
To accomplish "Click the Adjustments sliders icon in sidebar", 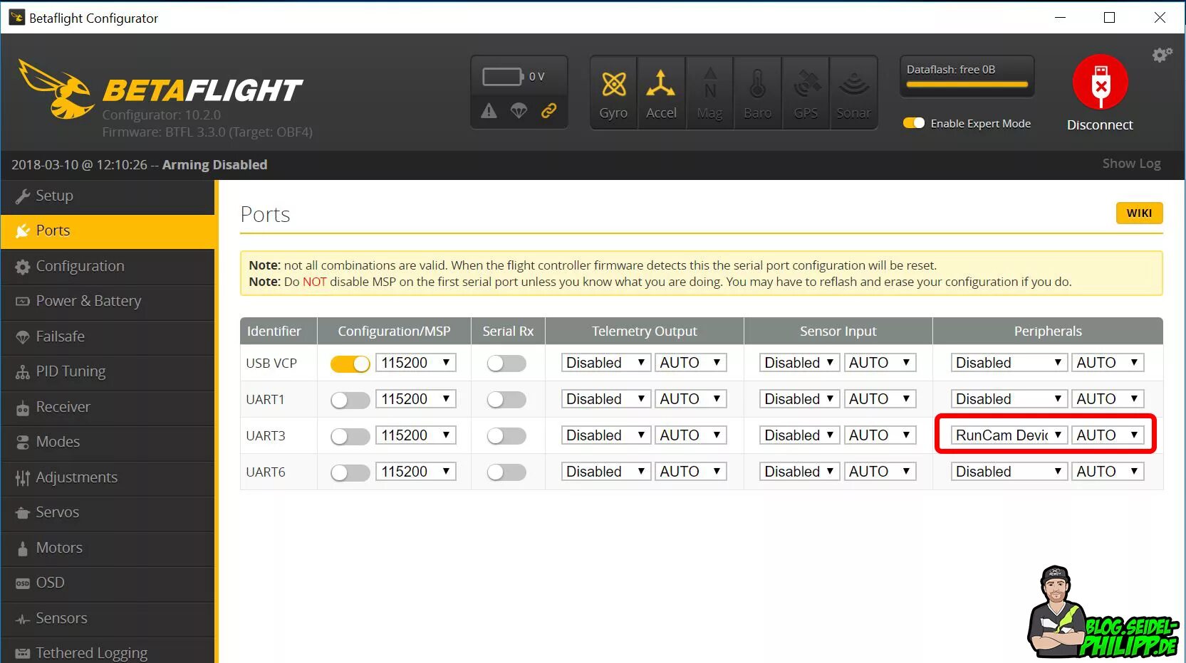I will click(x=23, y=478).
